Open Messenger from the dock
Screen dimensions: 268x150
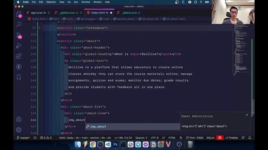(x=146, y=145)
